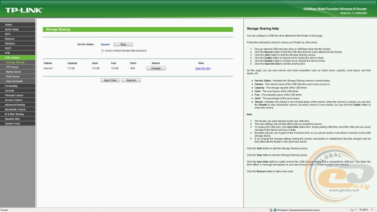The image size is (377, 212).
Task: Click the Internet zone globe icon
Action: (x=275, y=210)
